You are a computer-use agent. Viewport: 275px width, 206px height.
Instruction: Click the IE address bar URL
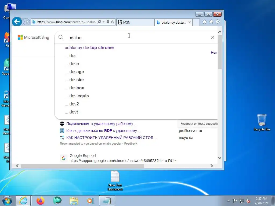point(67,22)
